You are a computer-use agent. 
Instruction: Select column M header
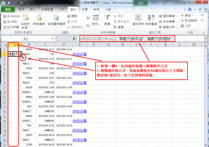(x=194, y=45)
